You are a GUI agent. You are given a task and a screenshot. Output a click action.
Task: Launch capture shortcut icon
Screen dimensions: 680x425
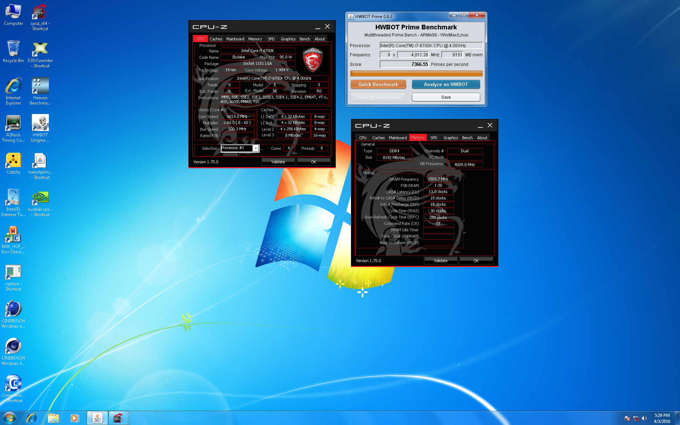coord(13,277)
